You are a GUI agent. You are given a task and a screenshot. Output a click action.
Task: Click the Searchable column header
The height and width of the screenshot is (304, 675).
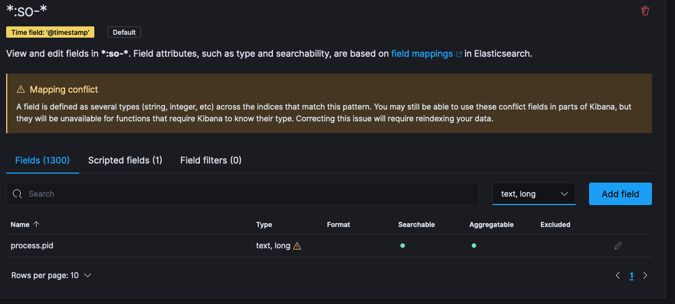click(417, 224)
